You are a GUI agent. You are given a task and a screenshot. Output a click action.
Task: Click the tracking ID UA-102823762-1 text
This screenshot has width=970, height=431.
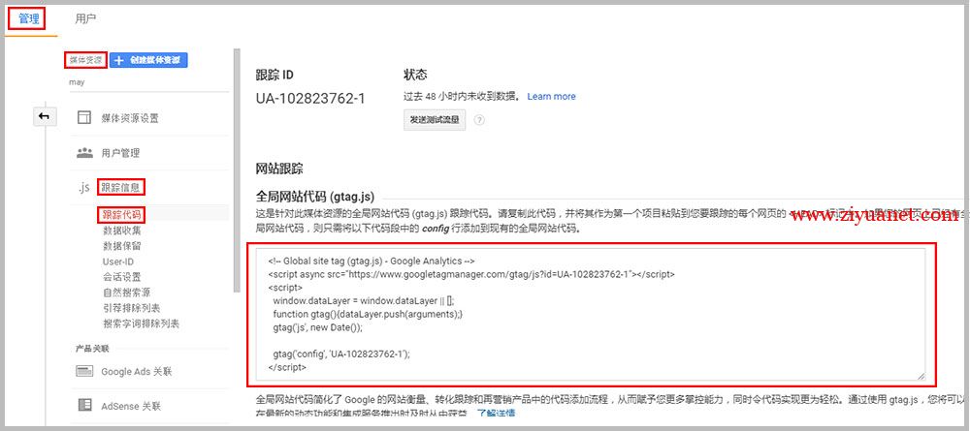tap(310, 99)
